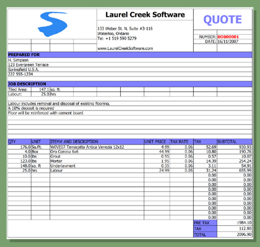The width and height of the screenshot is (260, 247).
Task: Click the total tax amount 112.80
Action: point(235,228)
